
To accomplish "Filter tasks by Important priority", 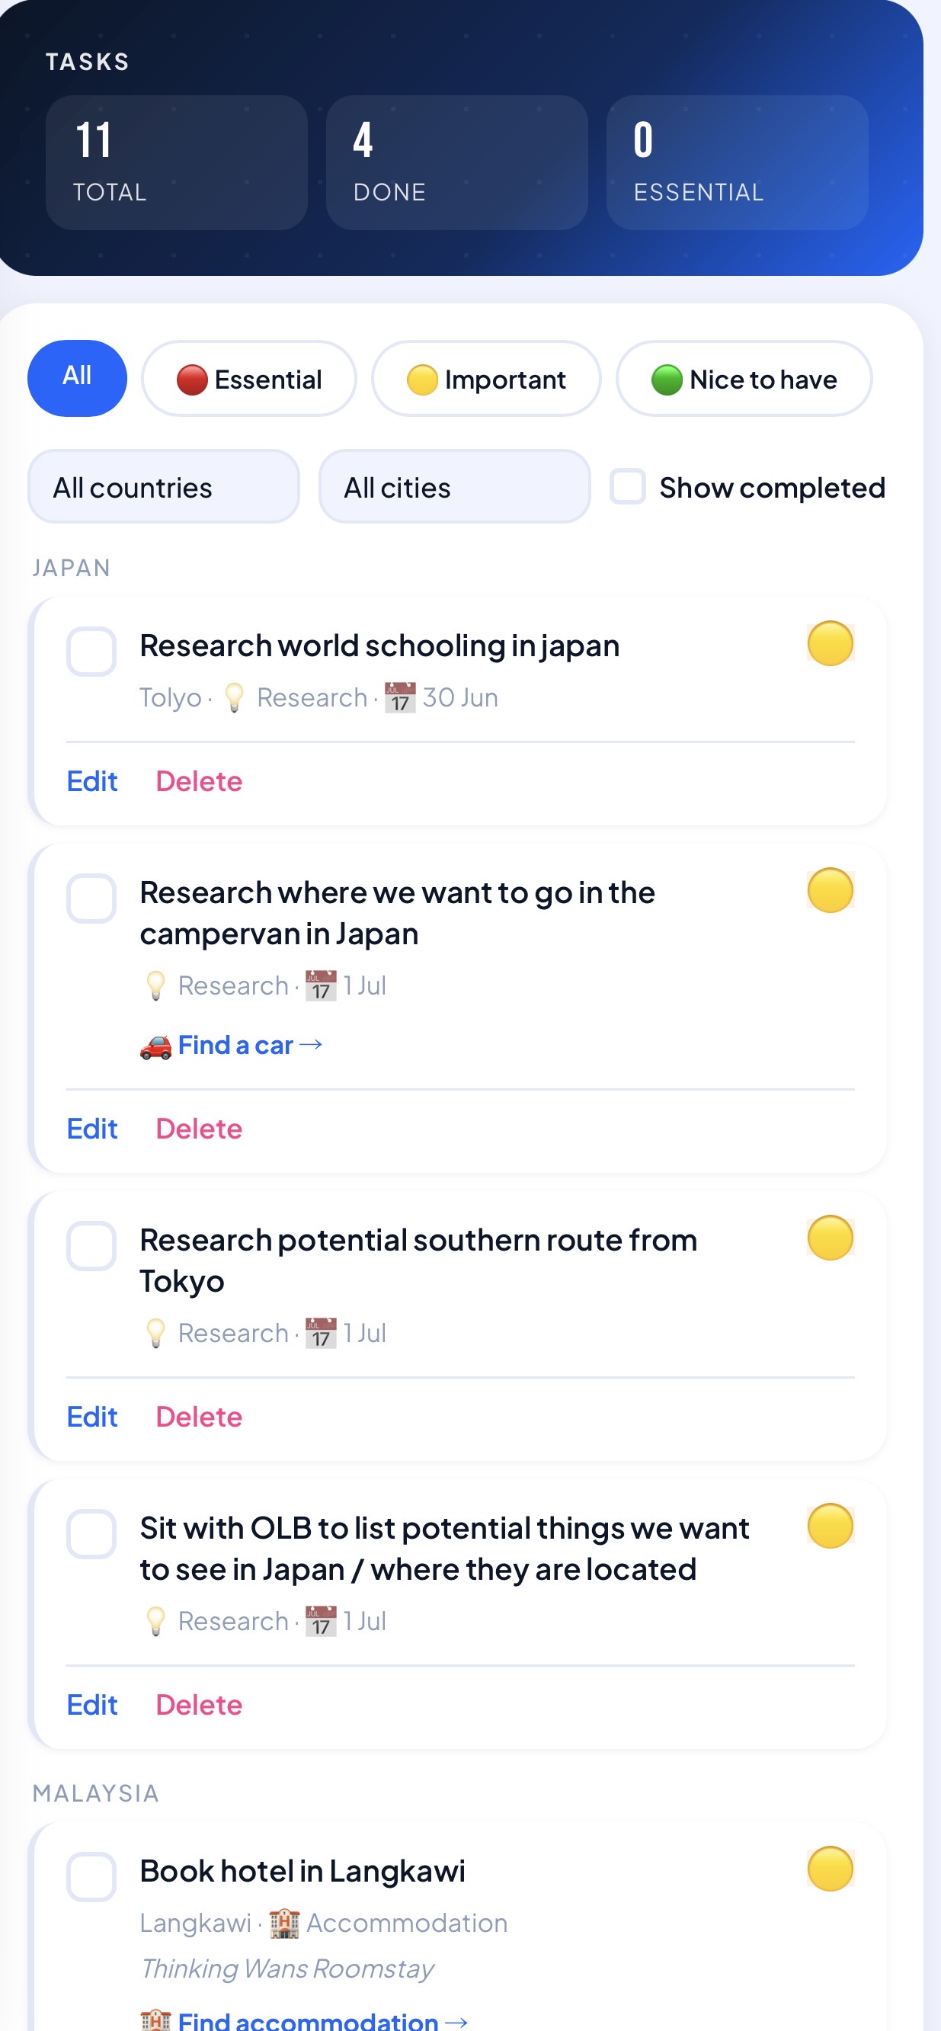I will (486, 379).
